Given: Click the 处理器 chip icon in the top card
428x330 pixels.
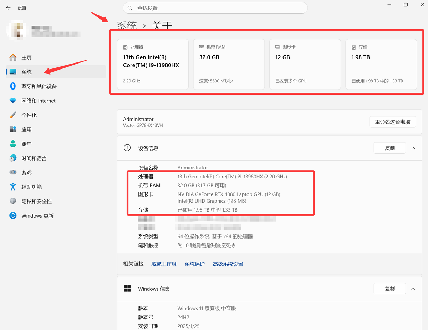Looking at the screenshot, I should click(x=125, y=47).
